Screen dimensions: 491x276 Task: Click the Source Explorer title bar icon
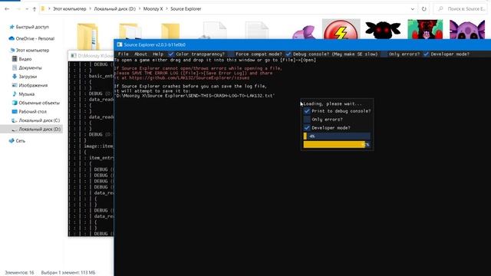pos(120,44)
